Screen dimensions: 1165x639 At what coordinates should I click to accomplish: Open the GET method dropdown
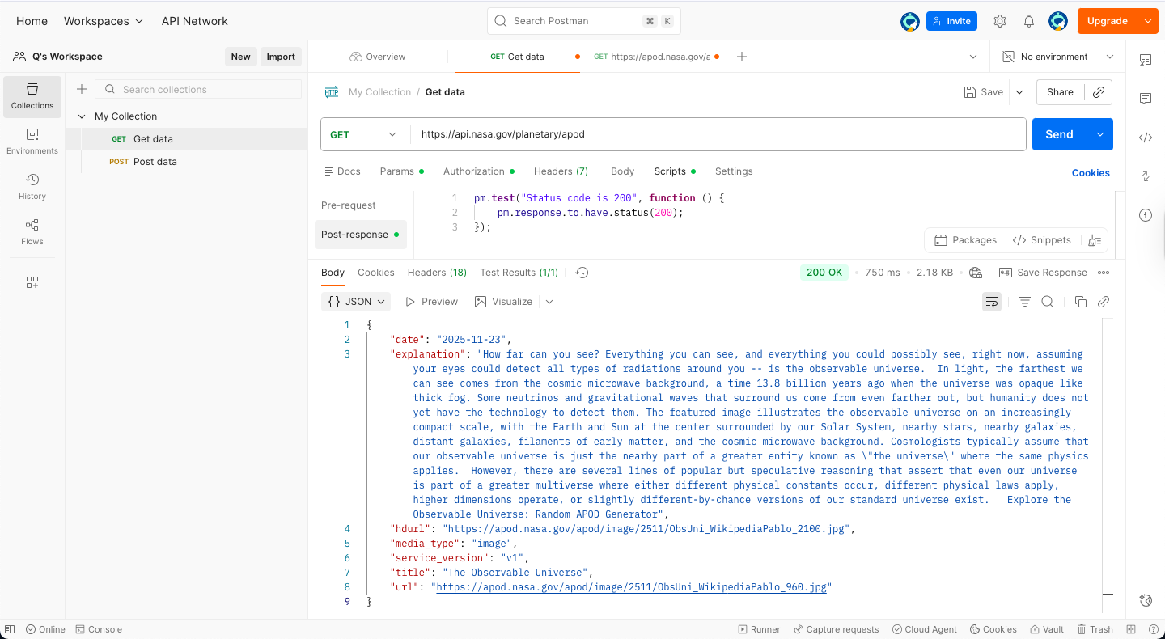[x=365, y=134]
